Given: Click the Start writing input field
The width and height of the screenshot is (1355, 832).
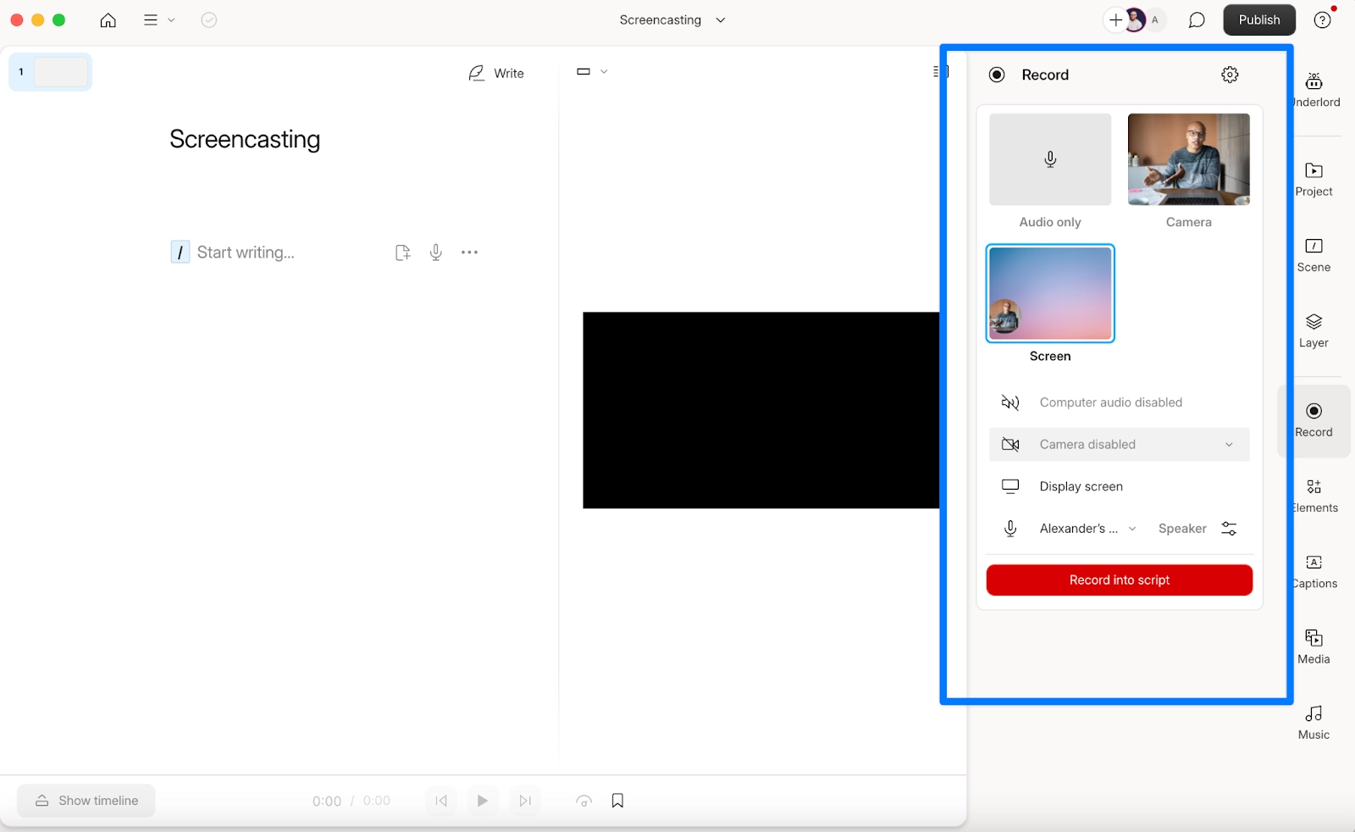Looking at the screenshot, I should 246,252.
